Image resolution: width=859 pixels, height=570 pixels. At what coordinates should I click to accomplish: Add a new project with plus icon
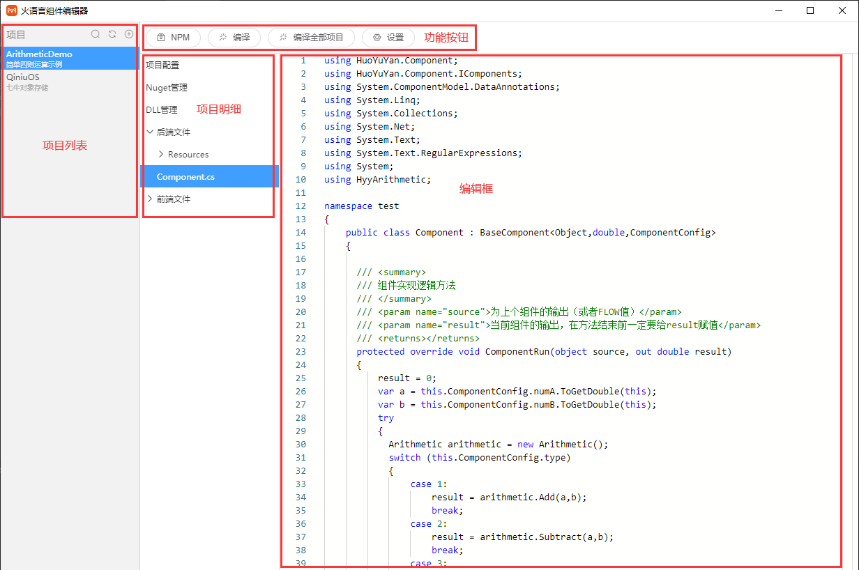(129, 34)
